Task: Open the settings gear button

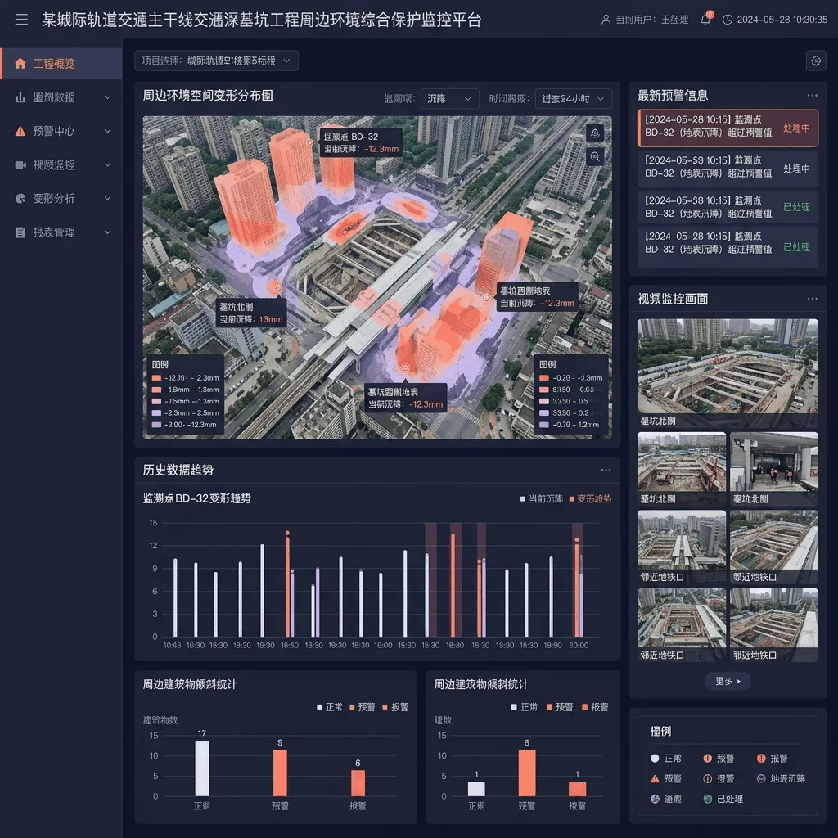Action: (x=816, y=61)
